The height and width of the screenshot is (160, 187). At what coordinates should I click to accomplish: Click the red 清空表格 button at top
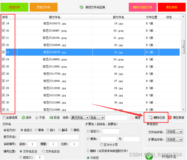pyautogui.click(x=171, y=7)
